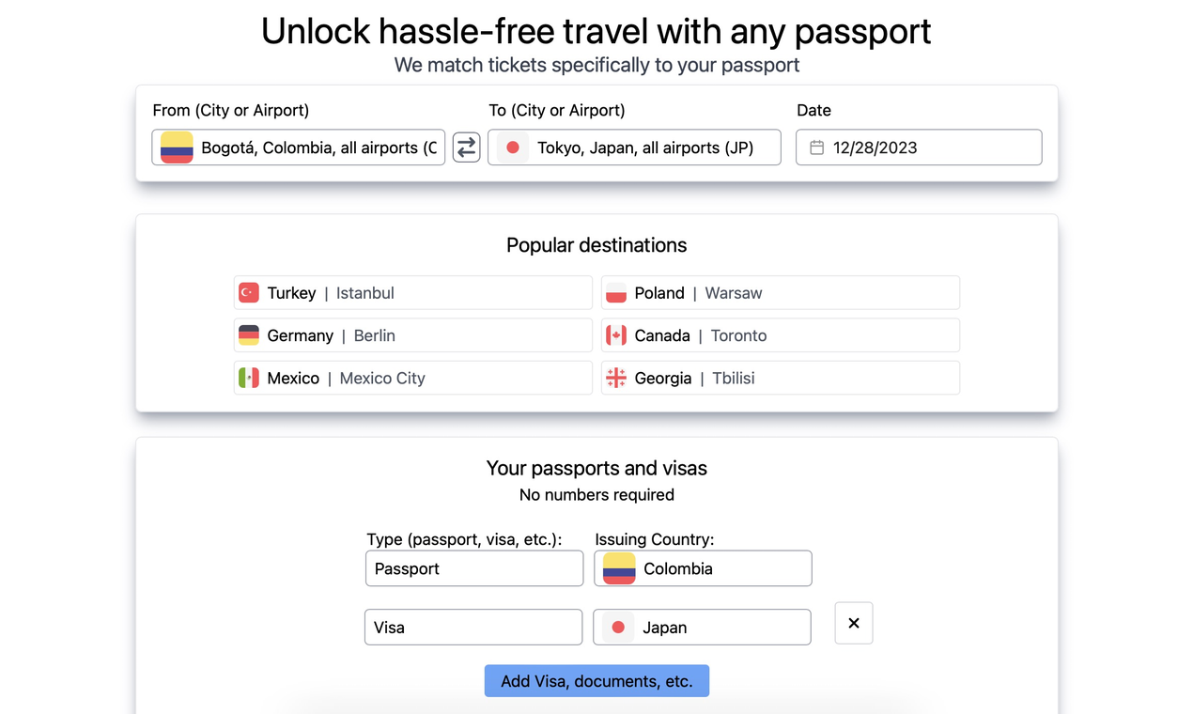
Task: Click the Japan flag in the To field
Action: [x=511, y=147]
